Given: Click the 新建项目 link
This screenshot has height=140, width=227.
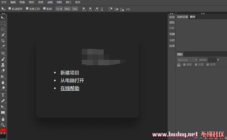Looking at the screenshot, I should click(x=70, y=73).
